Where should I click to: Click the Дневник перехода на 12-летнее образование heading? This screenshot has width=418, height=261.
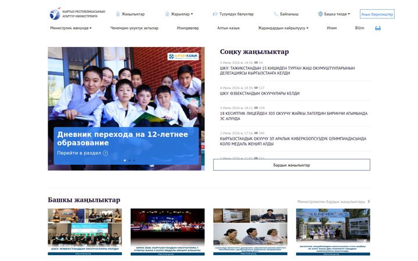122,139
